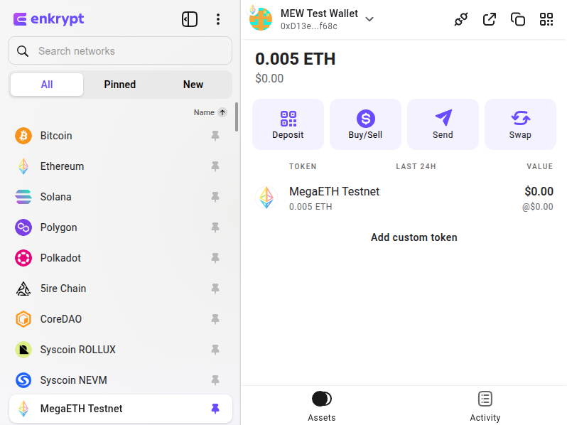Pin the Syscoin ROLLUX network
The height and width of the screenshot is (425, 567).
[x=215, y=350]
